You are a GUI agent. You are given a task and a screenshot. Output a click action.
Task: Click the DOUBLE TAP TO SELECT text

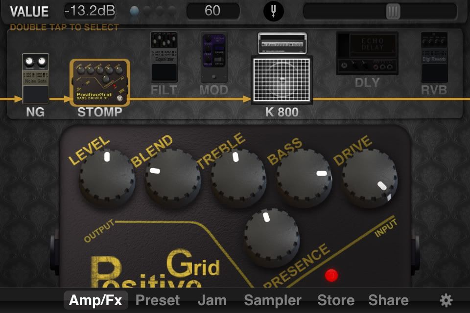tap(65, 27)
